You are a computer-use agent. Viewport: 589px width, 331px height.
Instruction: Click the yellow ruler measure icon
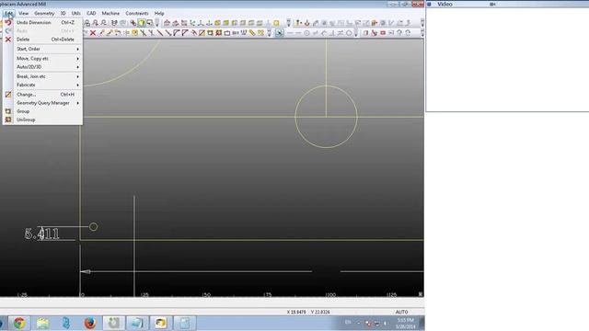click(x=252, y=33)
